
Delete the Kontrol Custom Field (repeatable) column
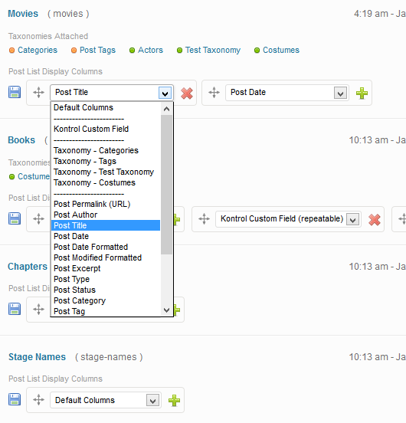[x=375, y=220]
